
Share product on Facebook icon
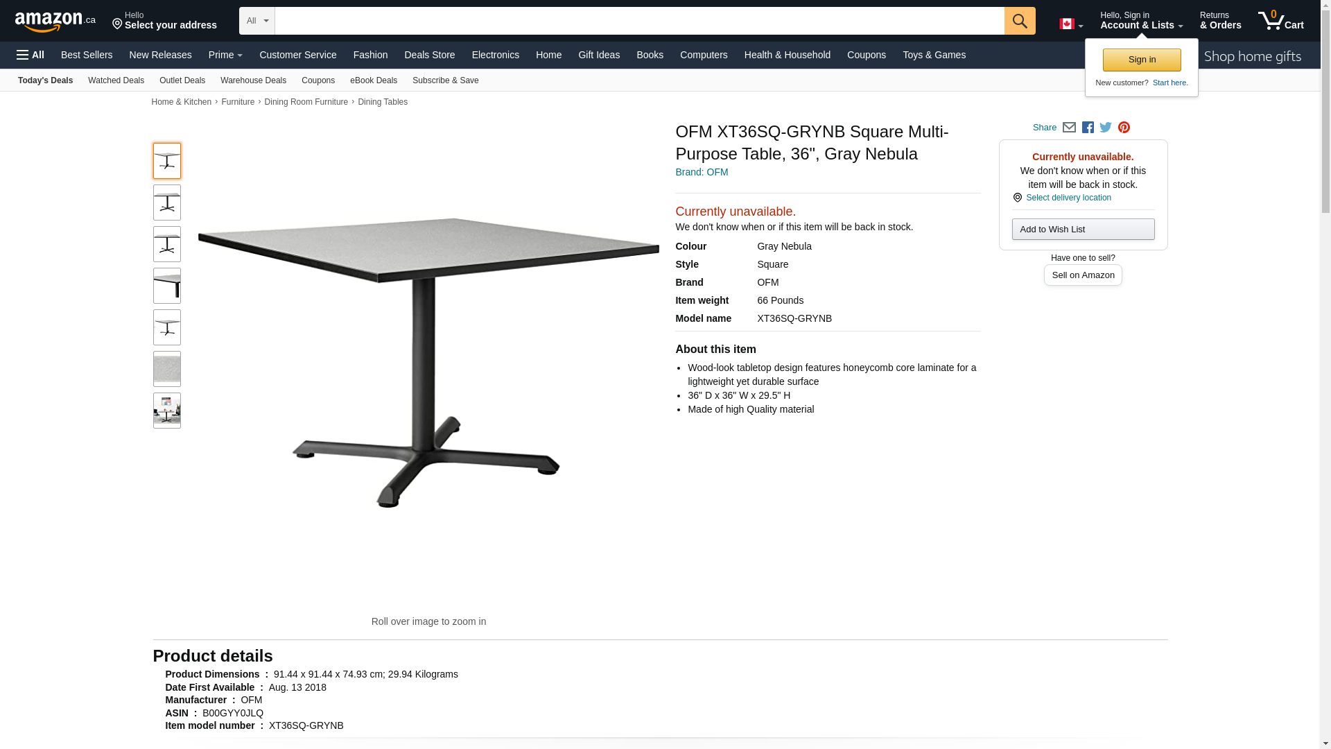(1088, 128)
